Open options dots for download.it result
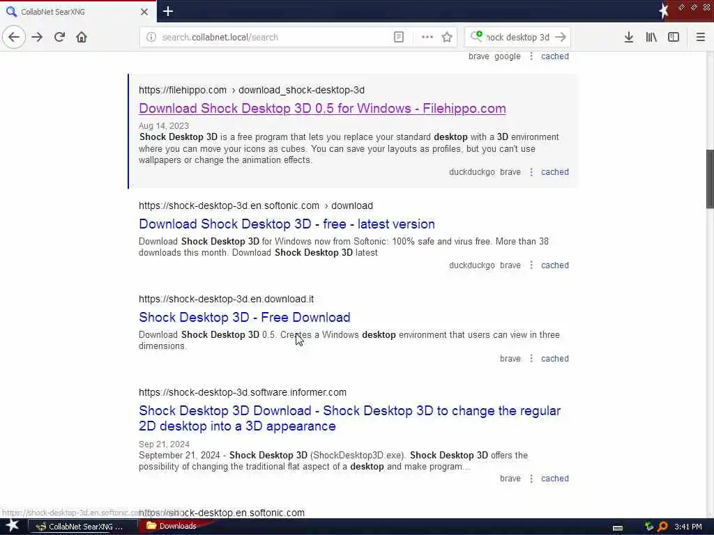The height and width of the screenshot is (535, 714). (531, 359)
